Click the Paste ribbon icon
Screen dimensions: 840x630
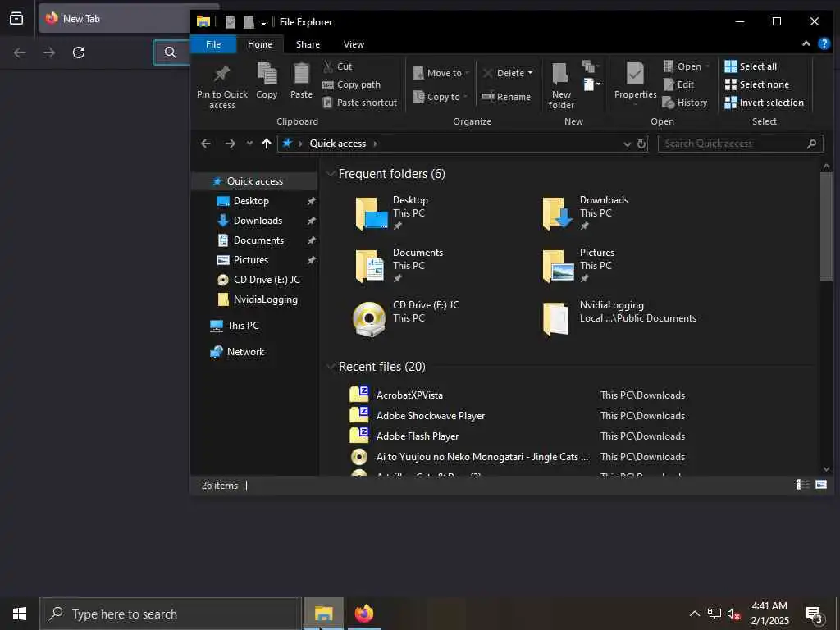click(x=301, y=74)
